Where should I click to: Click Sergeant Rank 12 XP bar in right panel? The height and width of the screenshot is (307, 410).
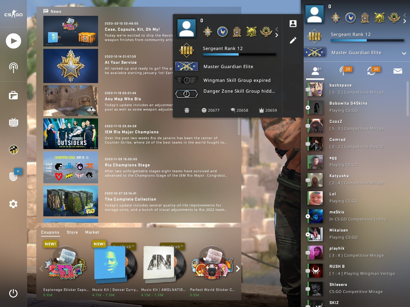(x=367, y=40)
